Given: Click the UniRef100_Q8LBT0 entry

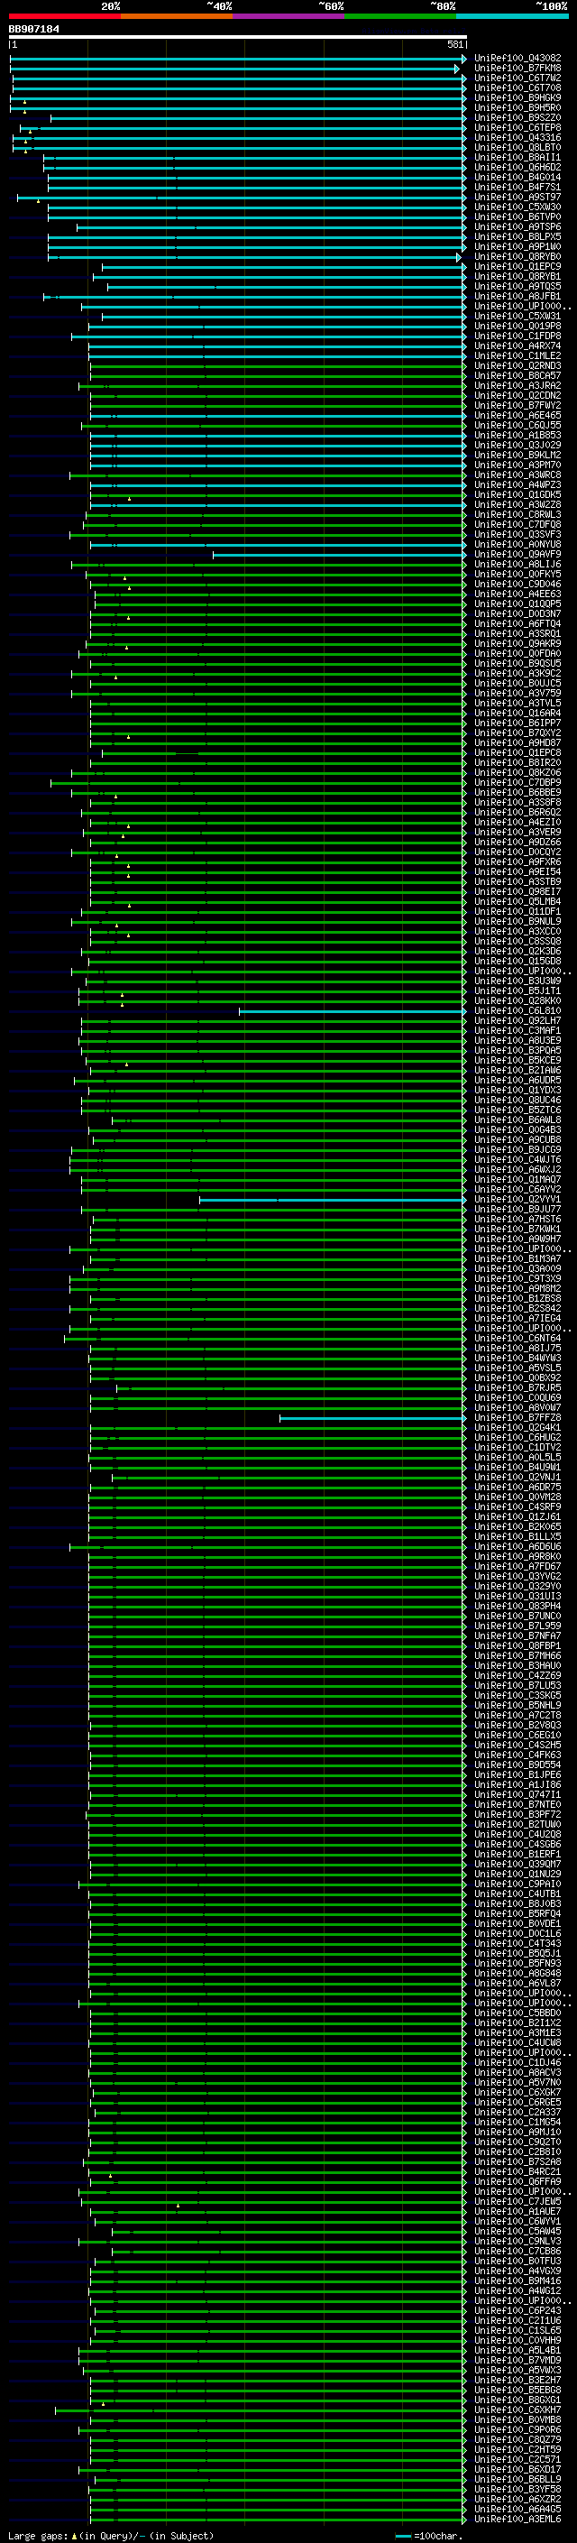Looking at the screenshot, I should tap(517, 147).
